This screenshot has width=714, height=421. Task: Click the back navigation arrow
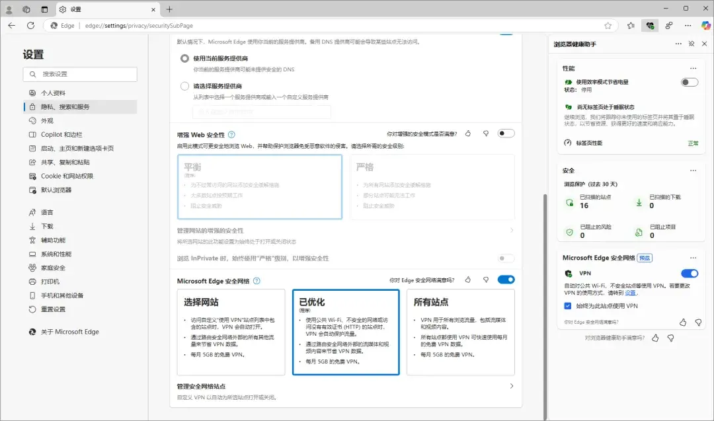pyautogui.click(x=13, y=25)
